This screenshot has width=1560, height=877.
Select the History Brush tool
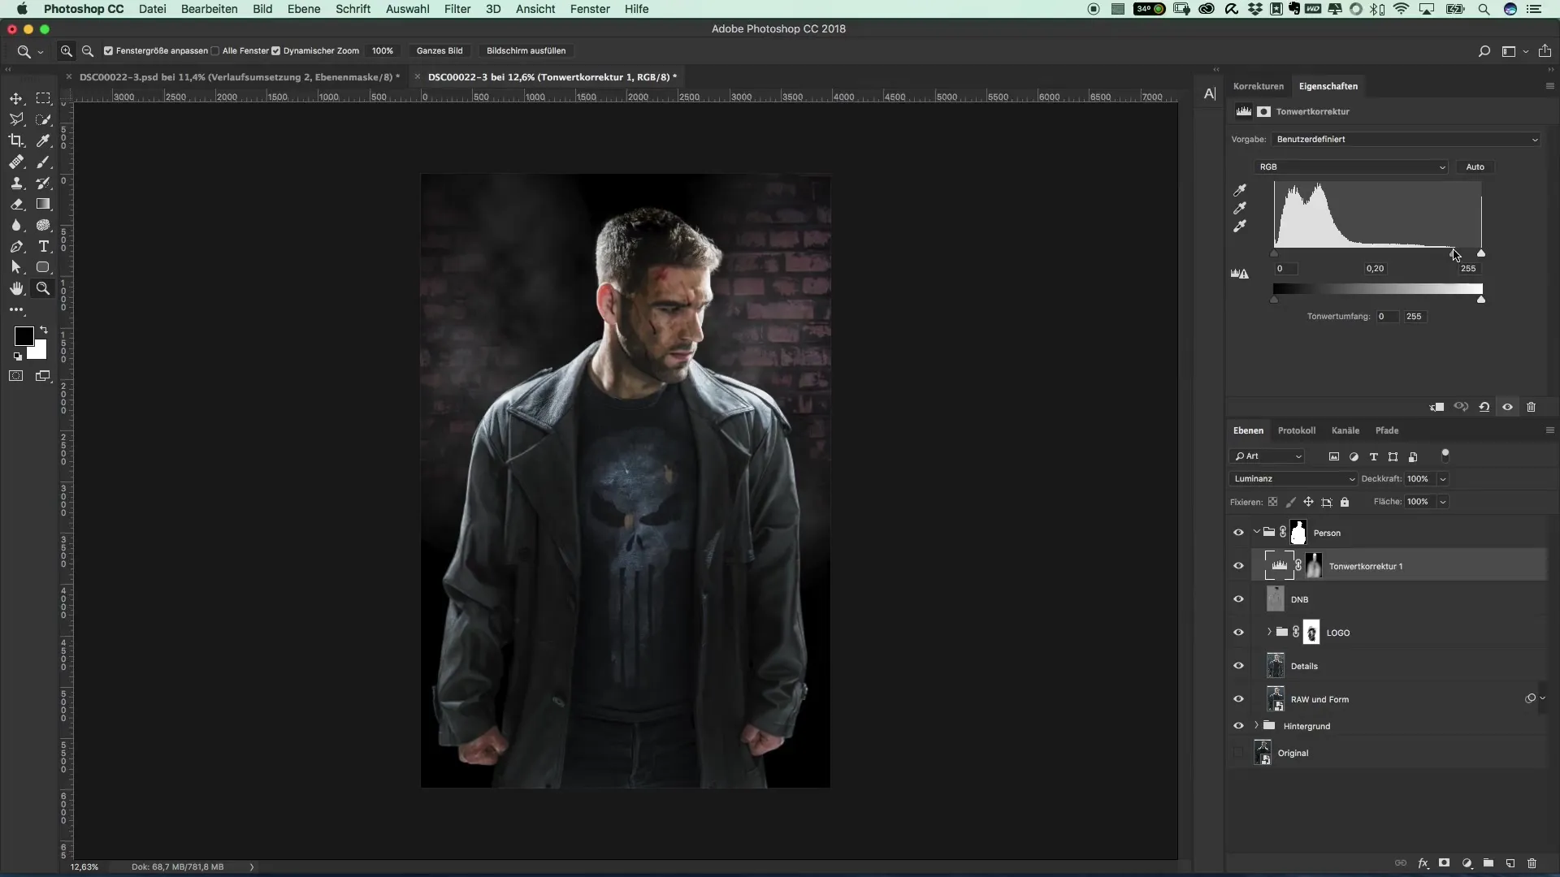click(x=43, y=183)
